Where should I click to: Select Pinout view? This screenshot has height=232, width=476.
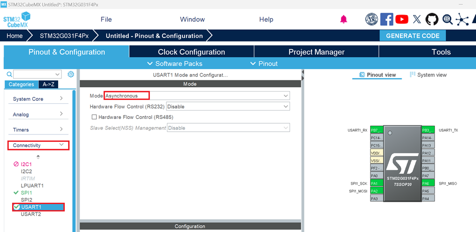click(377, 75)
